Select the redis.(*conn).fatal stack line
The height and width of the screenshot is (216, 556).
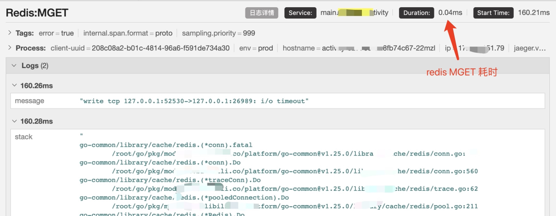pyautogui.click(x=166, y=145)
